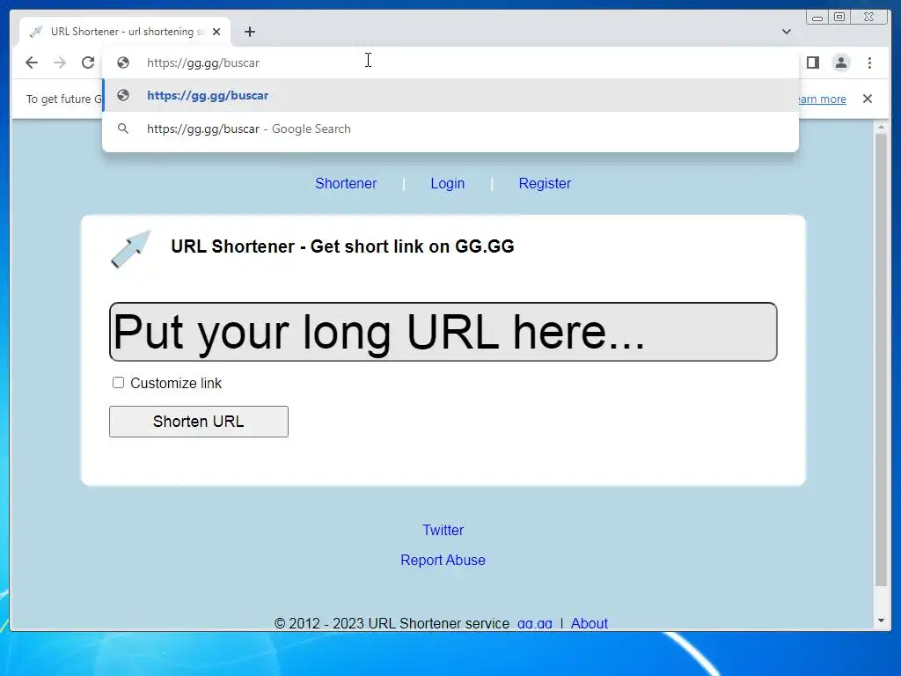The width and height of the screenshot is (901, 676).
Task: Dismiss the info bar with its X
Action: [x=868, y=99]
